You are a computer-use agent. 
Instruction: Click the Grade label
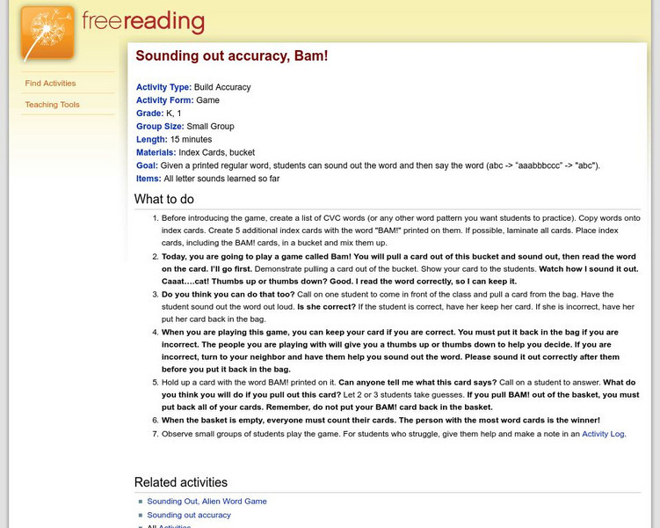149,114
